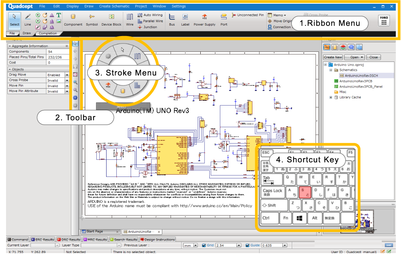This screenshot has height=255, width=401.
Task: Place a Component from the ribbon
Action: point(73,20)
